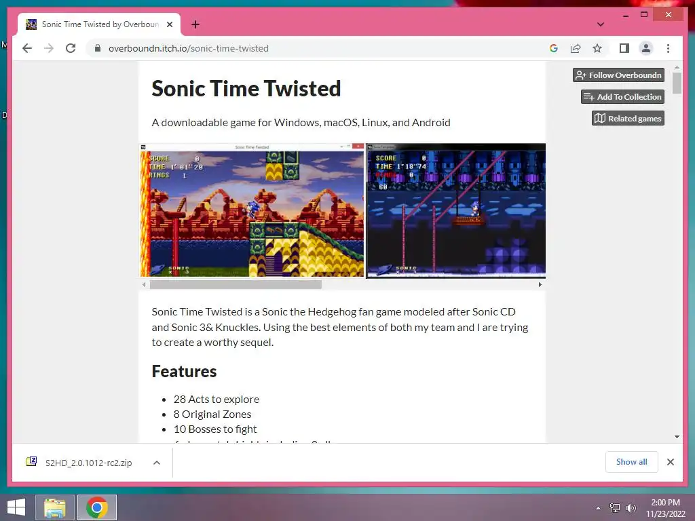Close the Sonic Time Twisted tab

[170, 24]
